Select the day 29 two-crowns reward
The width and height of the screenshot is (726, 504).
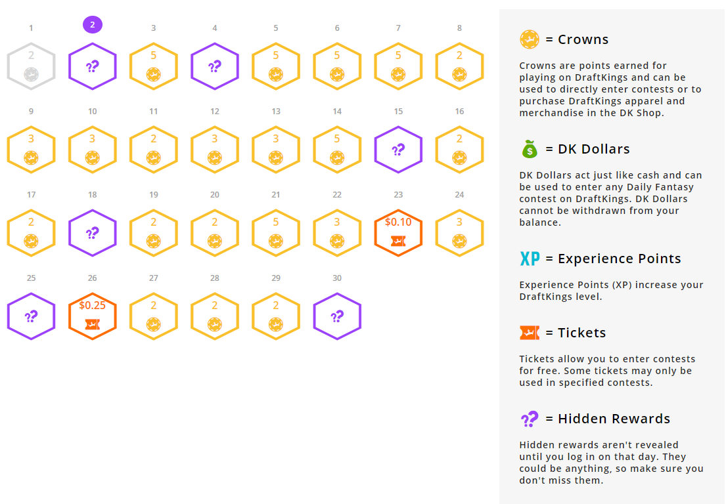click(276, 316)
